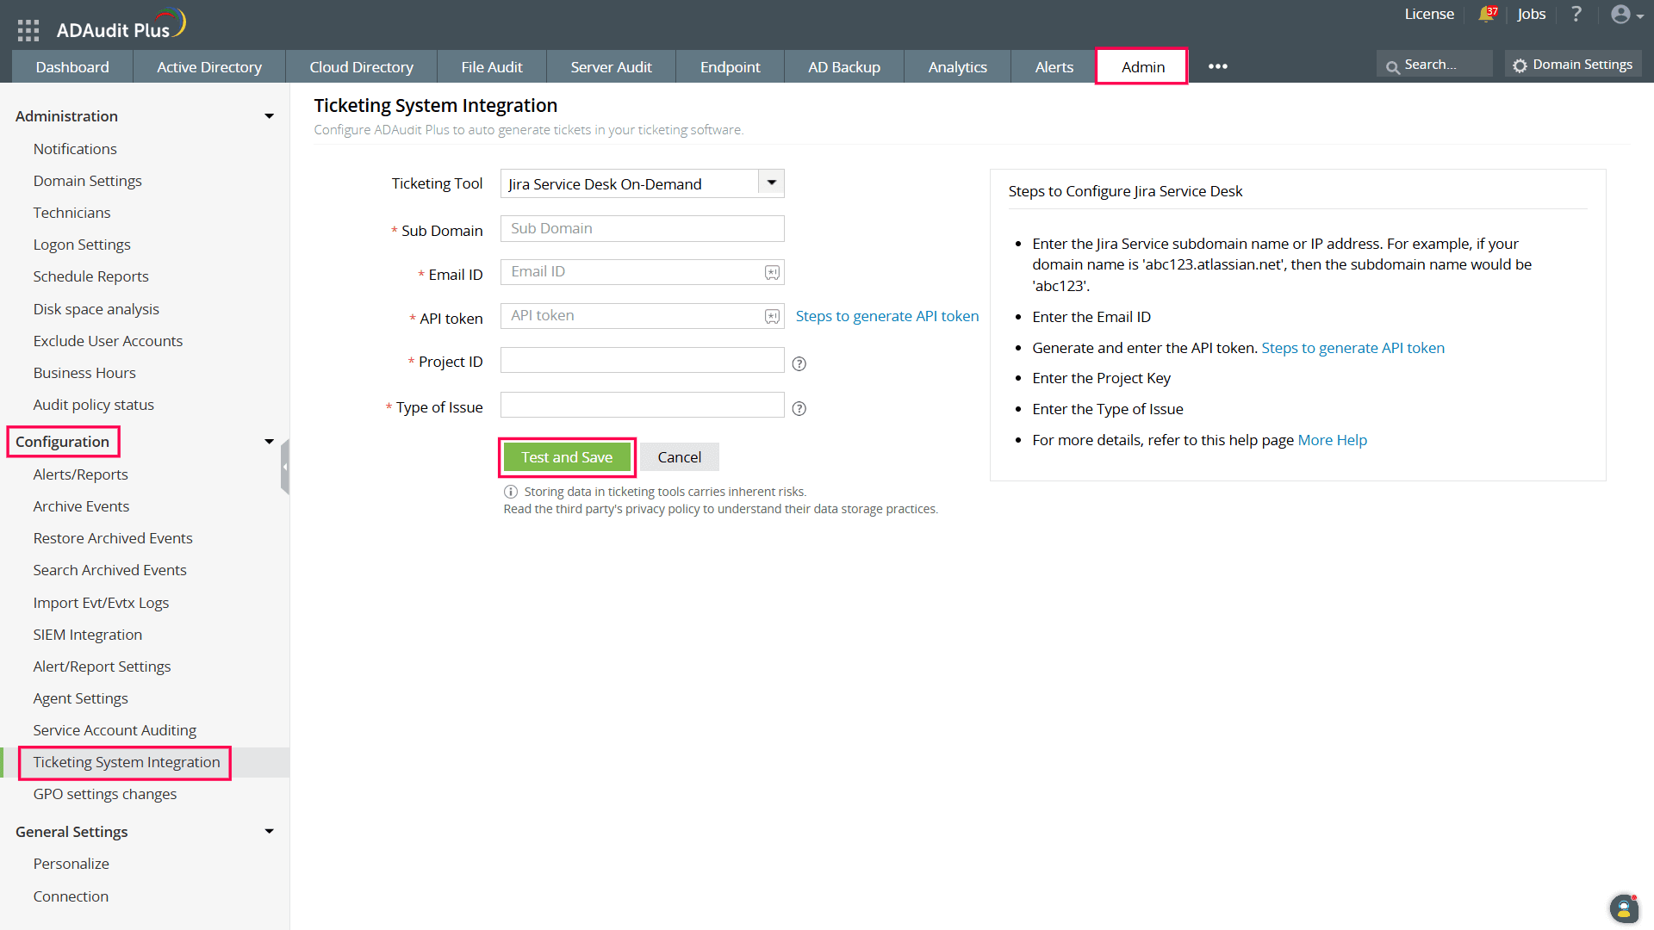Click the Domain Settings gear button
Image resolution: width=1654 pixels, height=930 pixels.
pos(1573,65)
